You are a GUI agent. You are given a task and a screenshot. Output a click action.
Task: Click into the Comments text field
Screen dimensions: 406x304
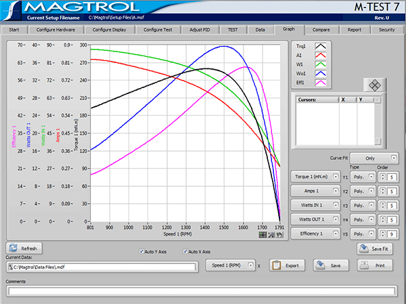pos(203,291)
